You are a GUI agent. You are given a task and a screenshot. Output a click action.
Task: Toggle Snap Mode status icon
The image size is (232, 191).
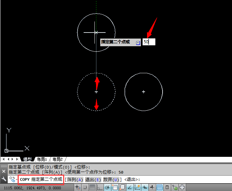[85, 187]
